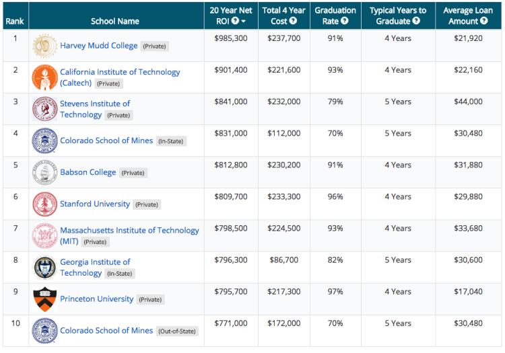Click the Princeton University shield logo

(x=44, y=299)
